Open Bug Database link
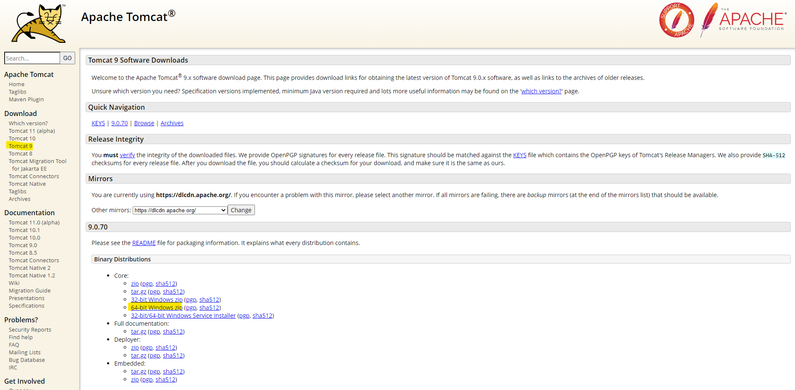The width and height of the screenshot is (795, 390). 27,360
